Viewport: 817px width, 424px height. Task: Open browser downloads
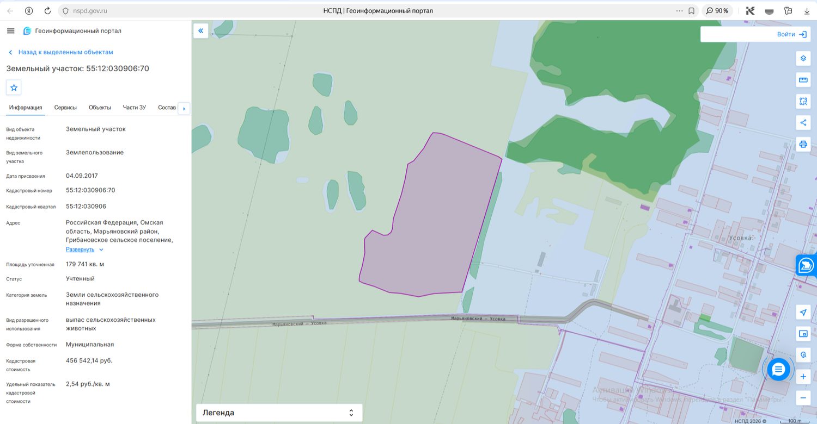click(x=807, y=11)
